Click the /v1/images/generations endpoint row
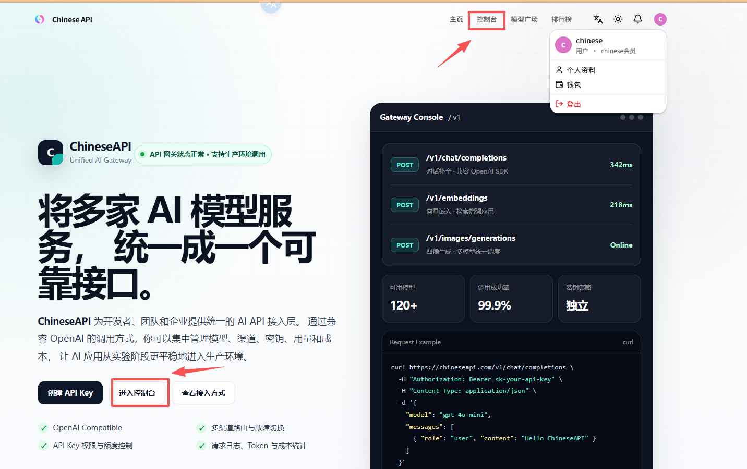Image resolution: width=747 pixels, height=469 pixels. point(511,245)
